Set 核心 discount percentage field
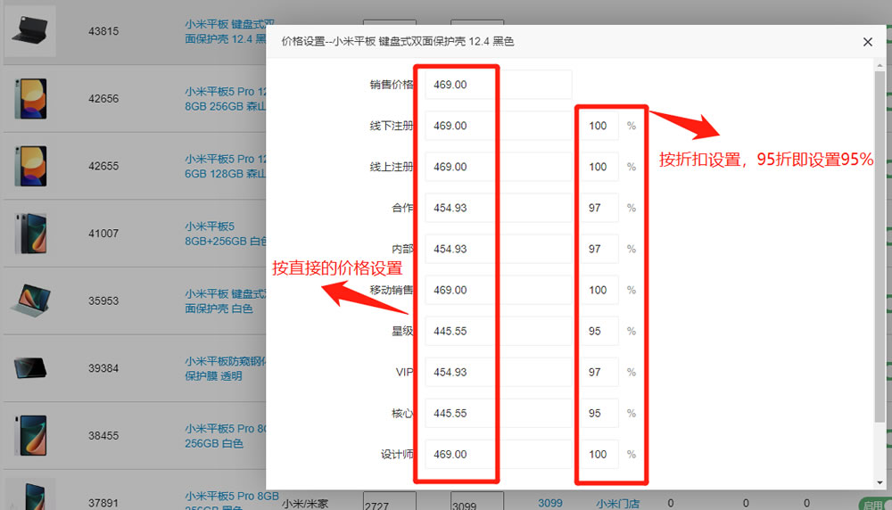 tap(599, 414)
